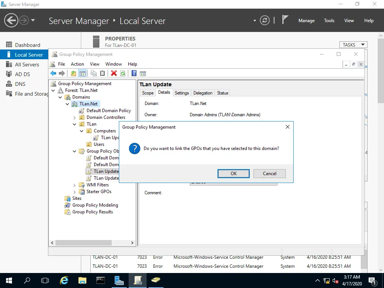Collapse the TLan.Net domain node
The image size is (384, 288).
(x=67, y=104)
